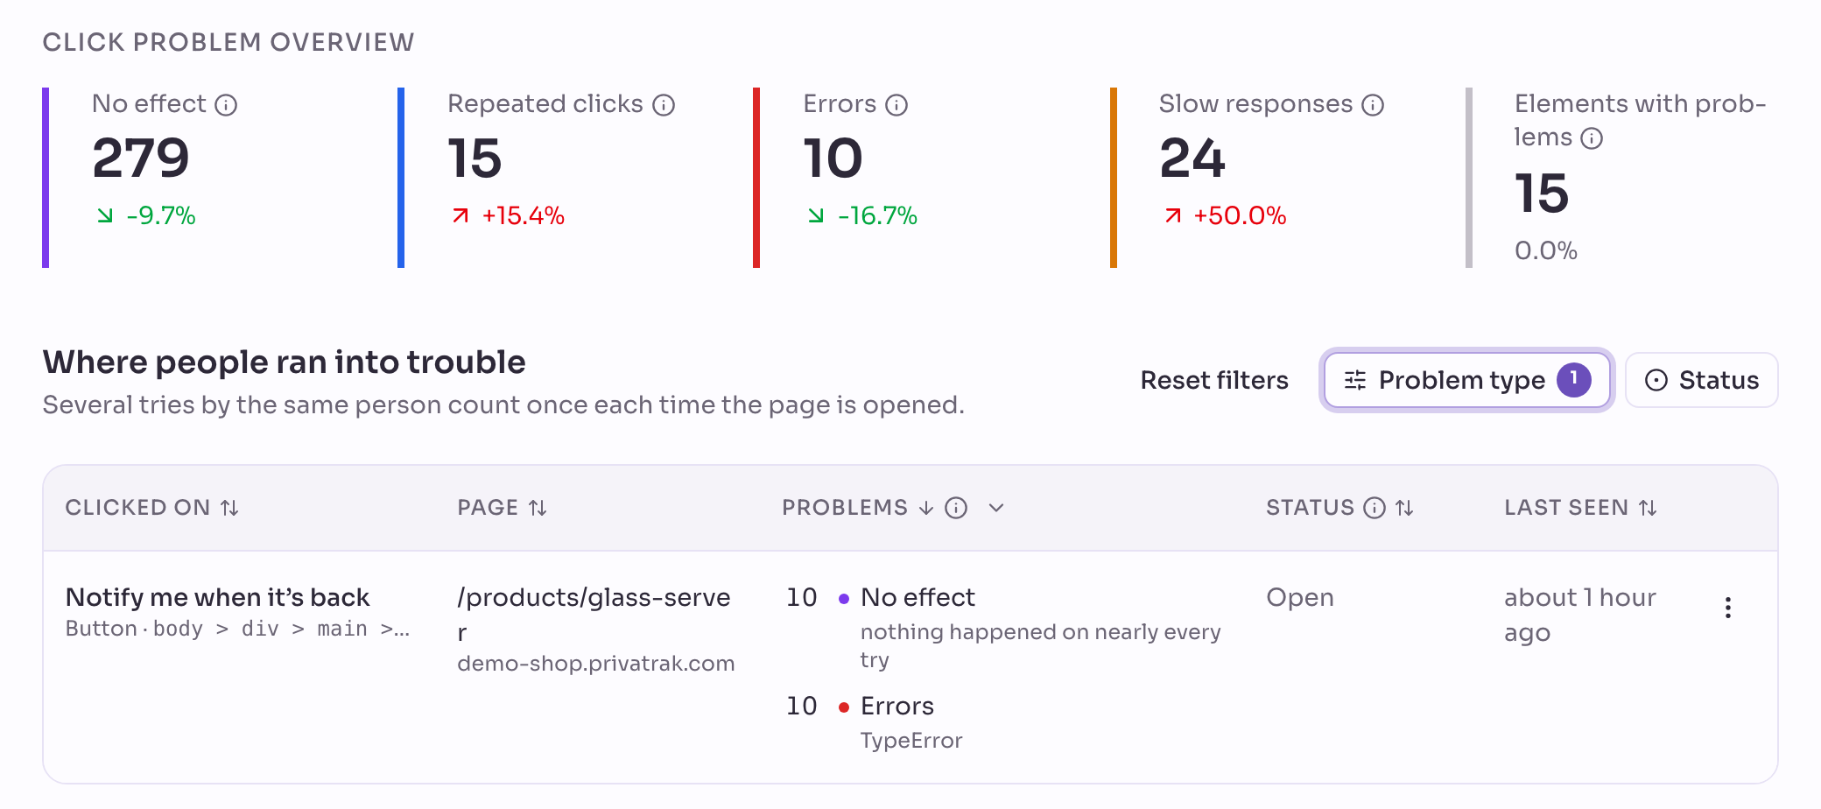The width and height of the screenshot is (1821, 809).
Task: Click the 24 Slow responses count
Action: tap(1192, 158)
